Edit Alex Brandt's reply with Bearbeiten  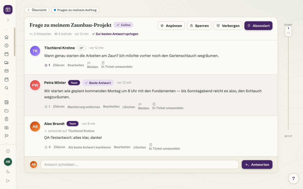click(122, 147)
